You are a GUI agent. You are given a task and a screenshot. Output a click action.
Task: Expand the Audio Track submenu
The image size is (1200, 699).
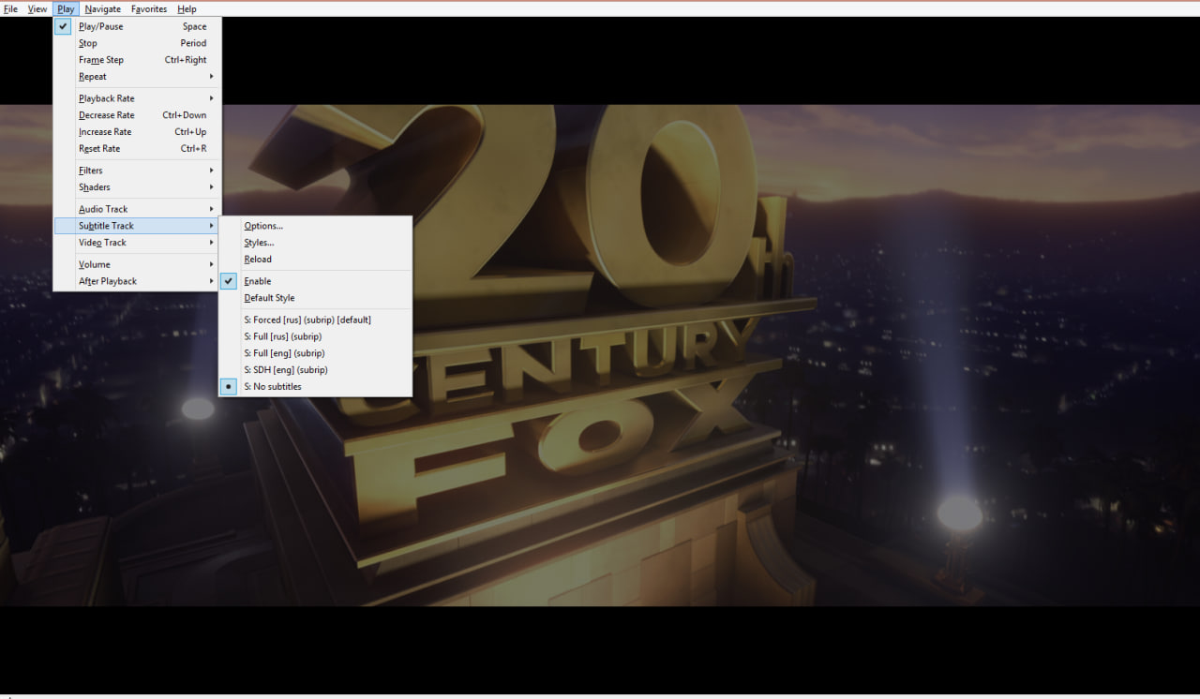tap(102, 208)
